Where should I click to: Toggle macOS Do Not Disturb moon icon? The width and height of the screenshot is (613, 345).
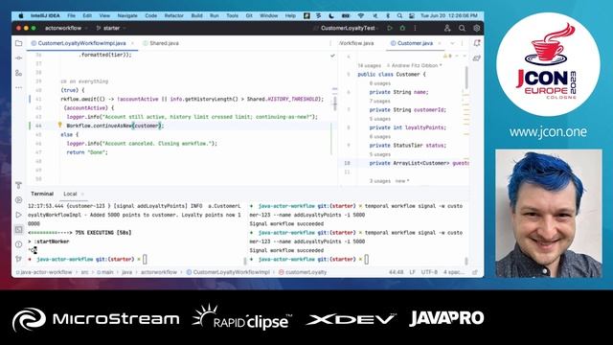tap(331, 15)
